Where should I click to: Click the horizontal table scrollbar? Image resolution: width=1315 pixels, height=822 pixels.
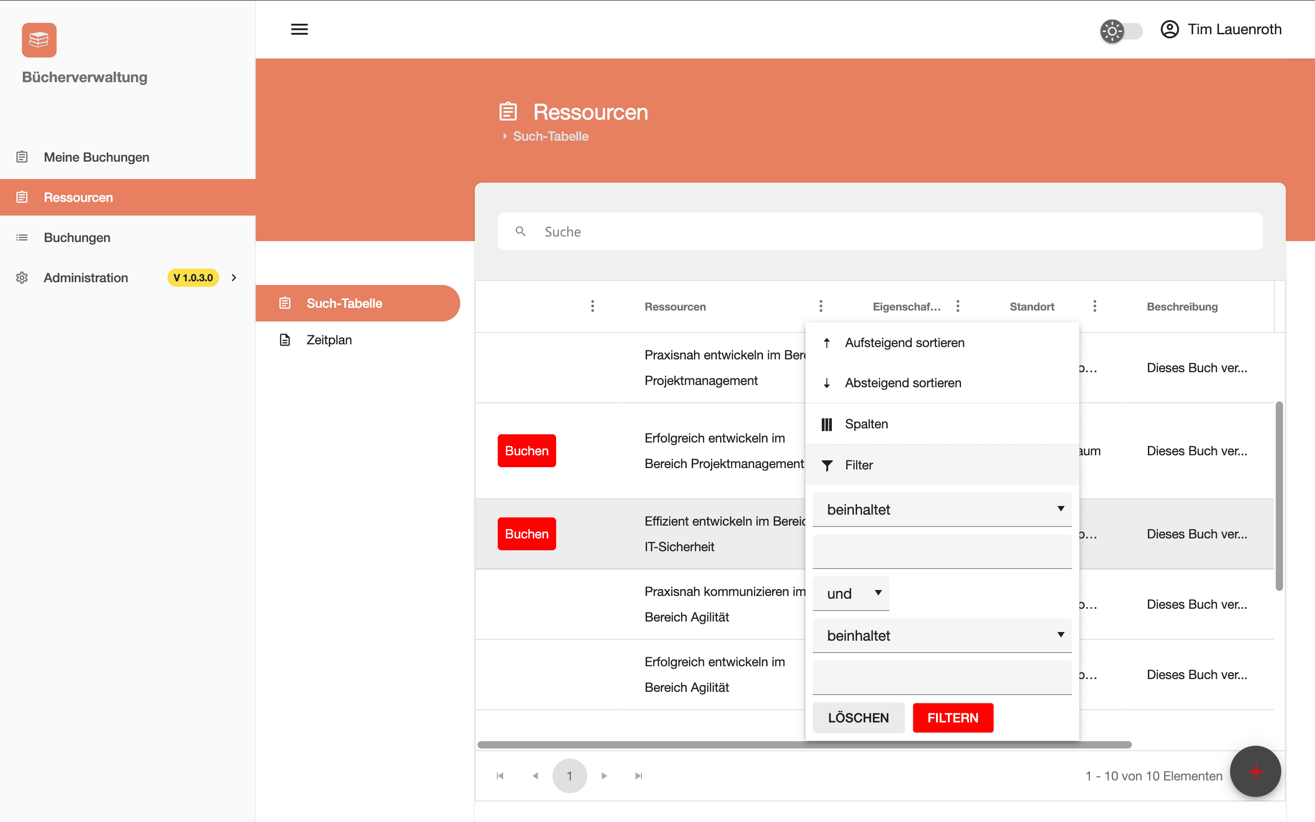pyautogui.click(x=804, y=744)
